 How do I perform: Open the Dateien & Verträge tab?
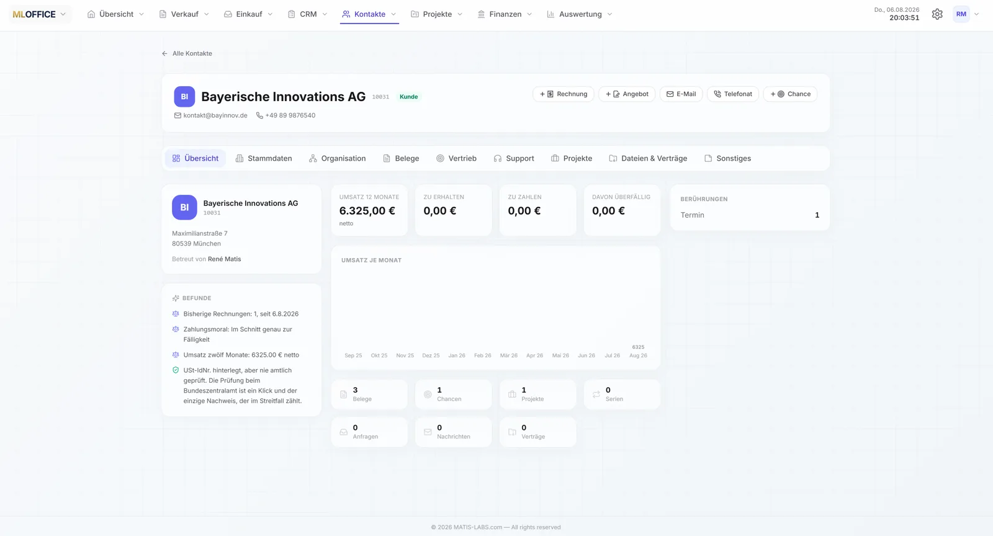pyautogui.click(x=648, y=159)
